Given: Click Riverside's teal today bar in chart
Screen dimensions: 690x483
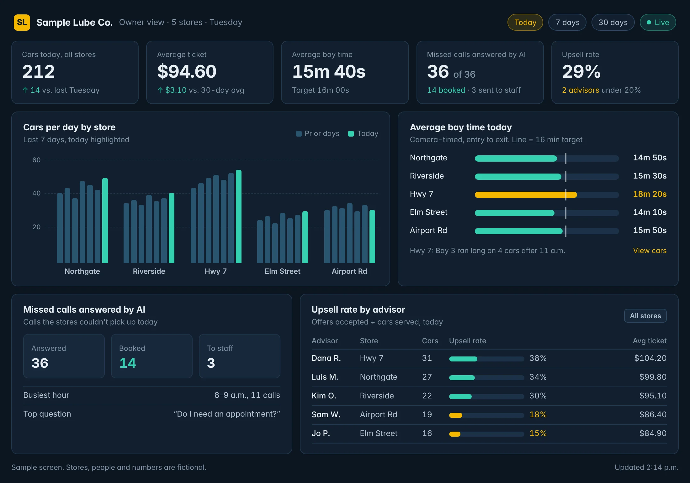Looking at the screenshot, I should (x=172, y=228).
